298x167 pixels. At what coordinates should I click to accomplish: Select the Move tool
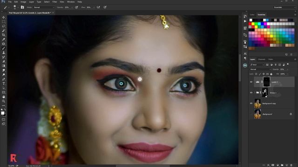[4, 17]
